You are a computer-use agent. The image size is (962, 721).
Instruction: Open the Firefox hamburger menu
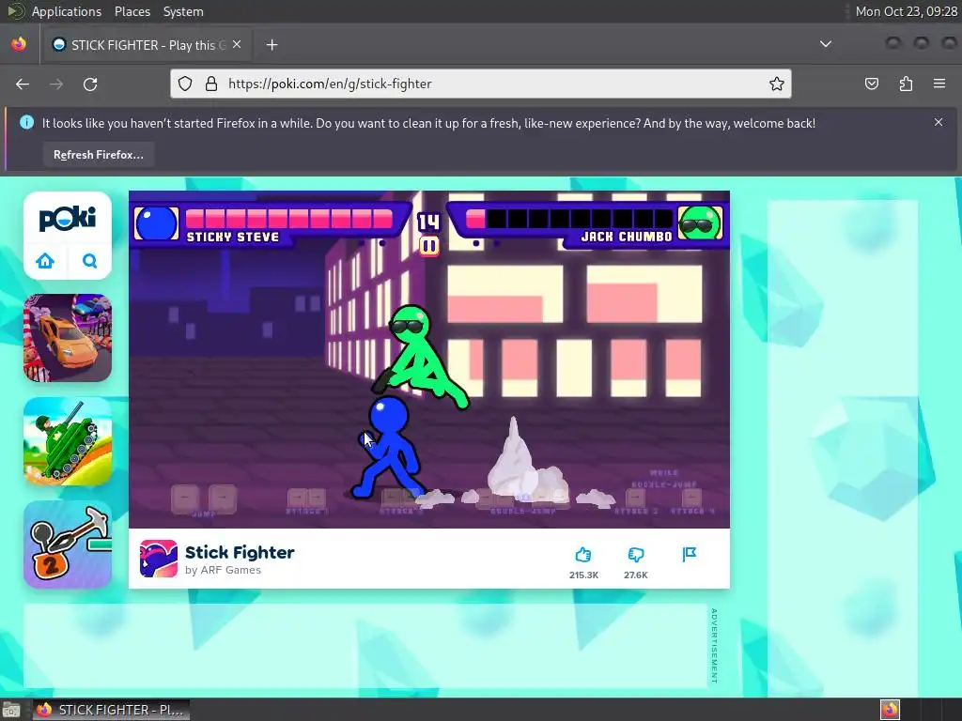click(x=939, y=84)
